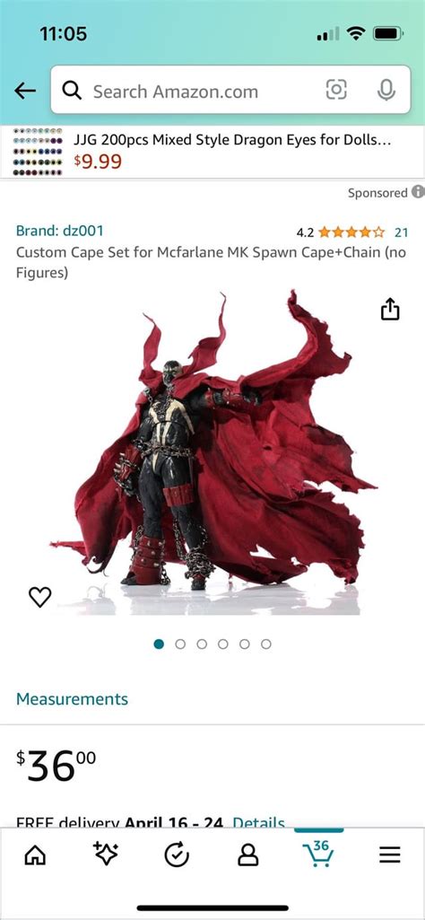This screenshot has width=425, height=920.
Task: Open the hamburger menu tab
Action: [390, 854]
